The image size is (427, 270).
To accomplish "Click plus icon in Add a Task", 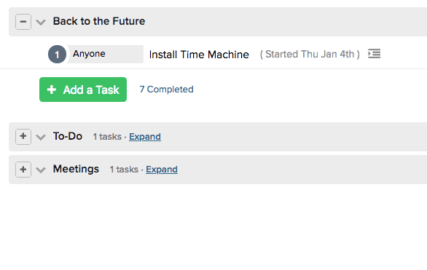I will [52, 90].
